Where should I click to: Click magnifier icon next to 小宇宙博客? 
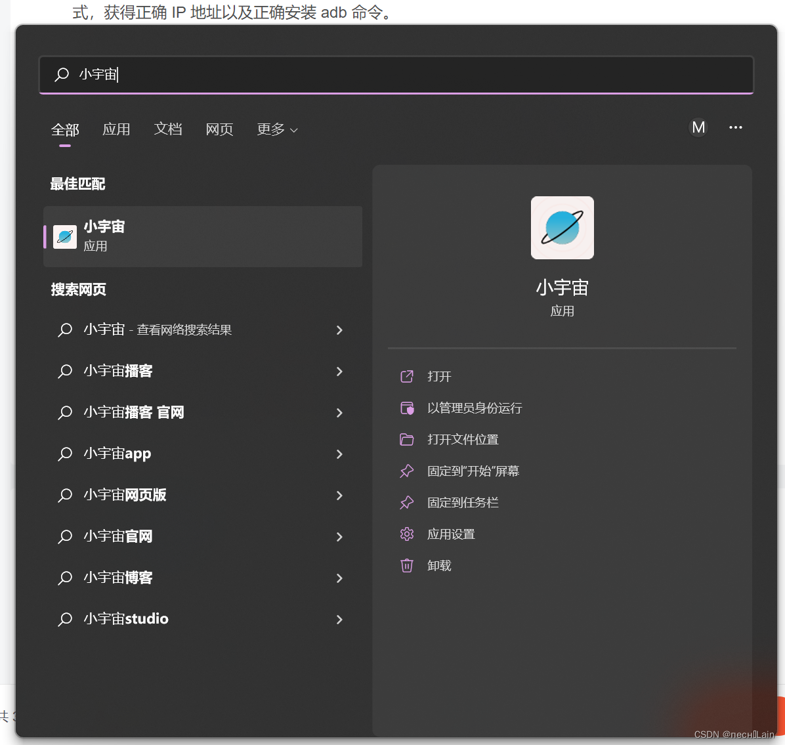click(x=65, y=578)
